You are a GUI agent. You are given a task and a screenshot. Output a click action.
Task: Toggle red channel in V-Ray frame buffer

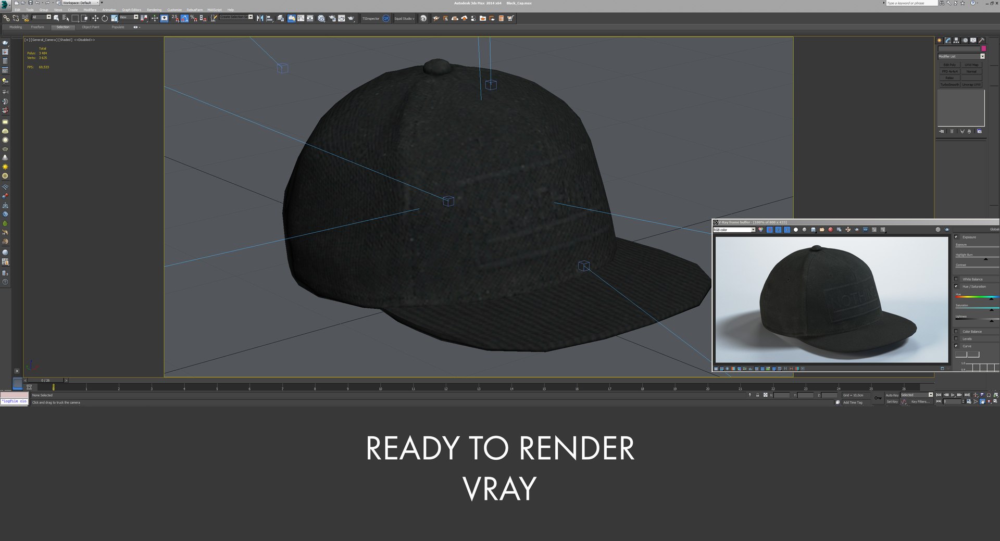click(770, 230)
